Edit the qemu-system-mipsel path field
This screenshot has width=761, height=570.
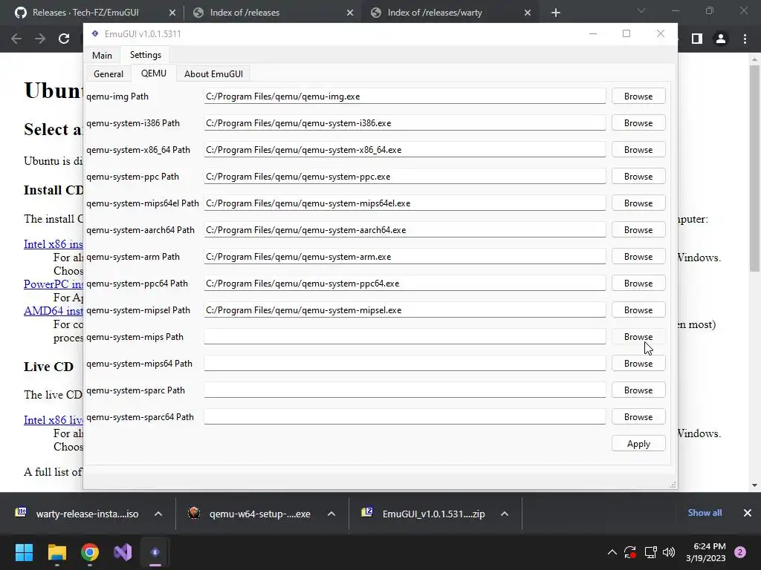(405, 310)
